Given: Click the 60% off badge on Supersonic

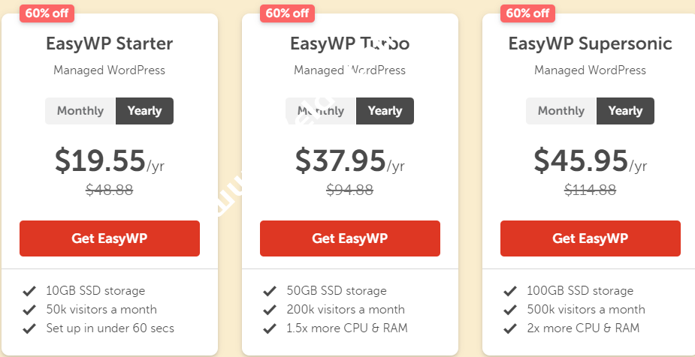Looking at the screenshot, I should click(x=527, y=13).
